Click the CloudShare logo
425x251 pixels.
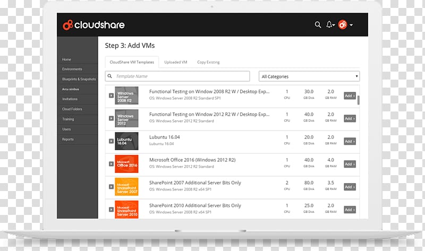click(x=94, y=25)
